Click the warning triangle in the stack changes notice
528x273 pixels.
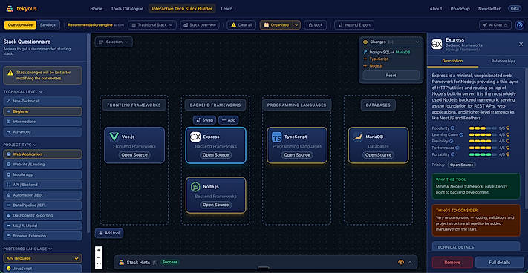point(11,73)
